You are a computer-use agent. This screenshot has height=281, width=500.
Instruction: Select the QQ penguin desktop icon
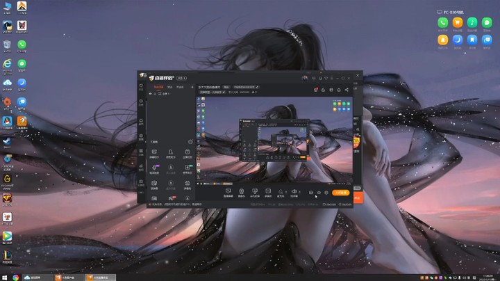tap(7, 122)
